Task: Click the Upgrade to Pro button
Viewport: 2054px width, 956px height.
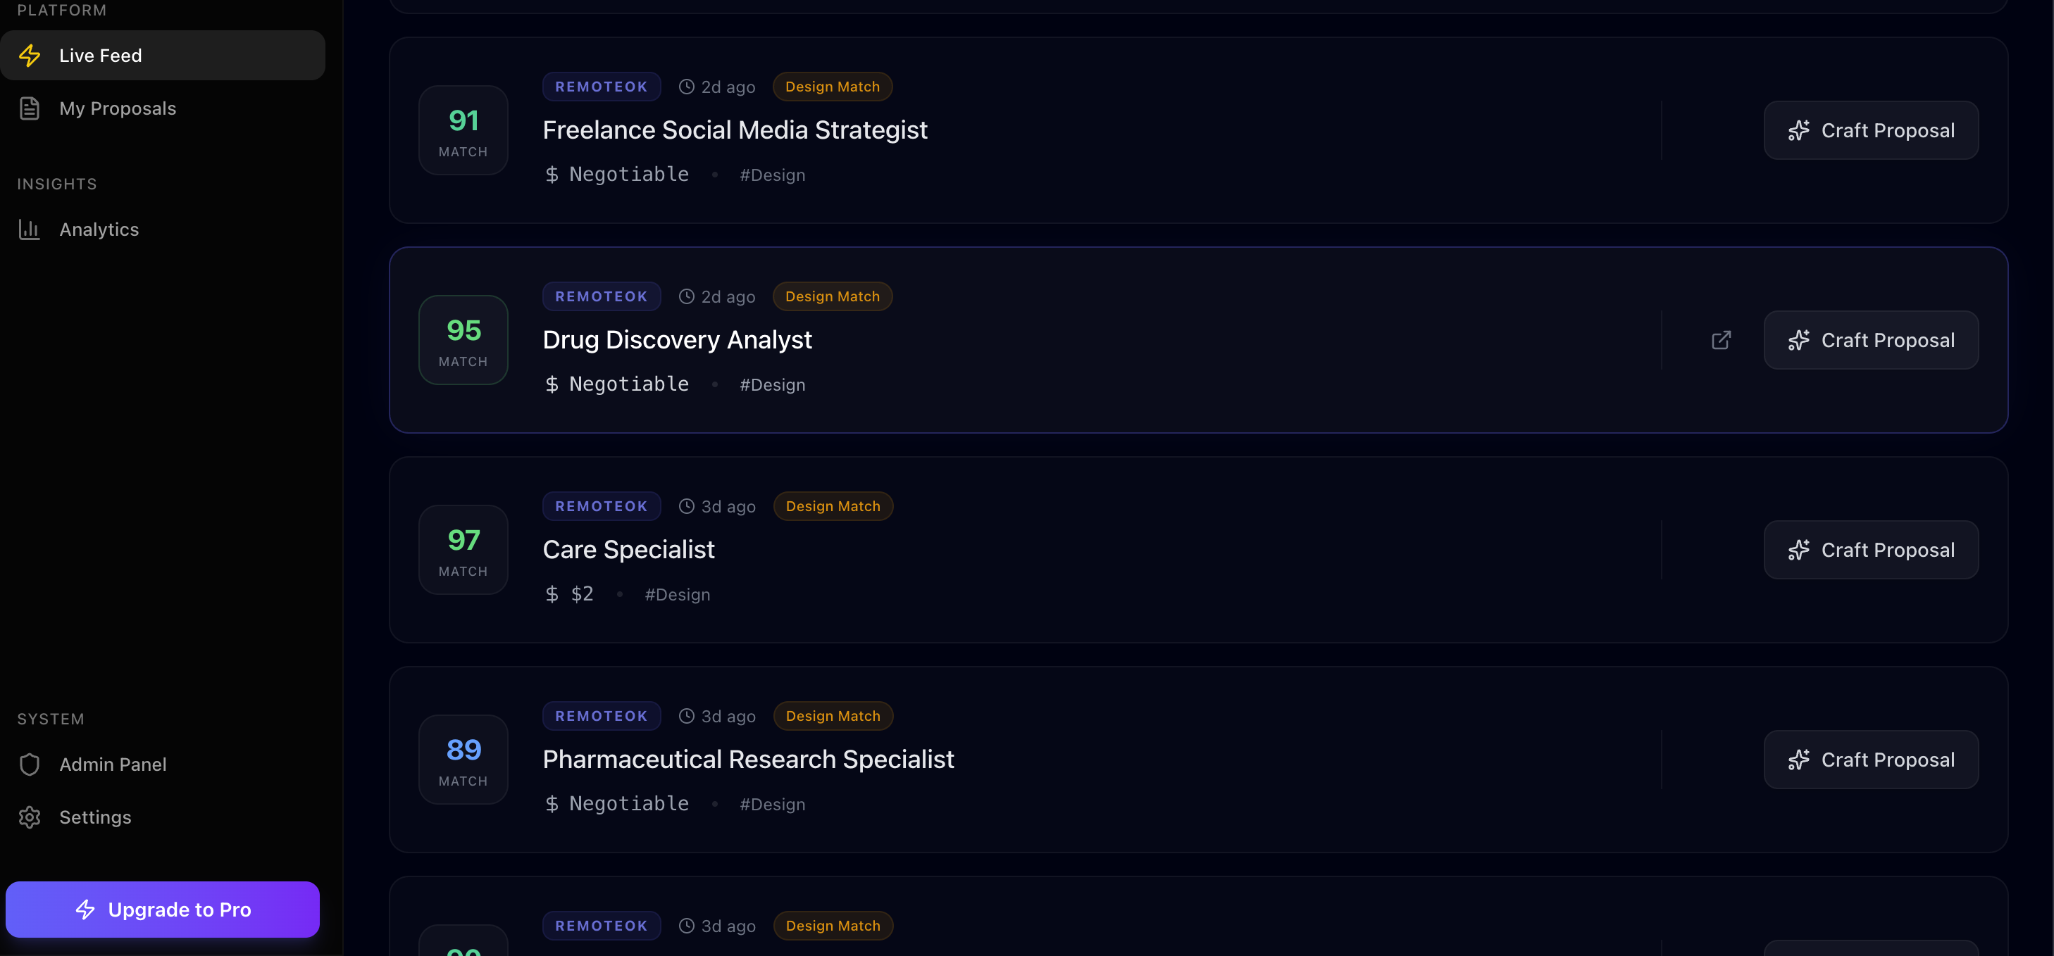Action: tap(163, 909)
